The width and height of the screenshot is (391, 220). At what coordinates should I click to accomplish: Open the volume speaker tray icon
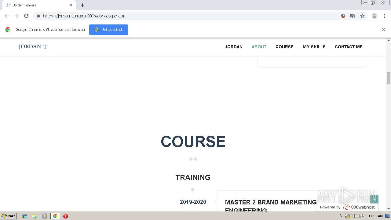(x=354, y=216)
